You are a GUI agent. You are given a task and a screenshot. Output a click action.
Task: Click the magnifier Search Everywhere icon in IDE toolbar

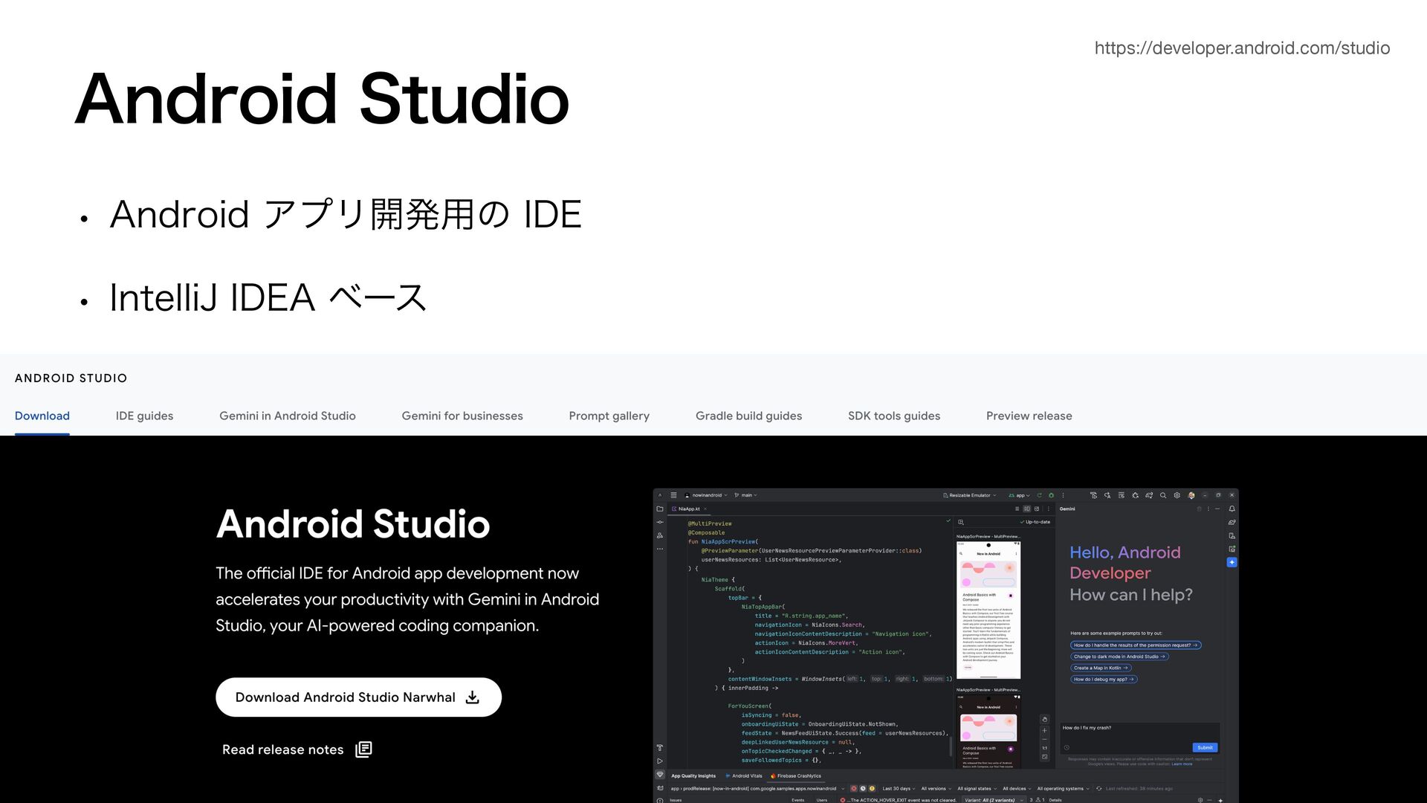[x=1163, y=495]
